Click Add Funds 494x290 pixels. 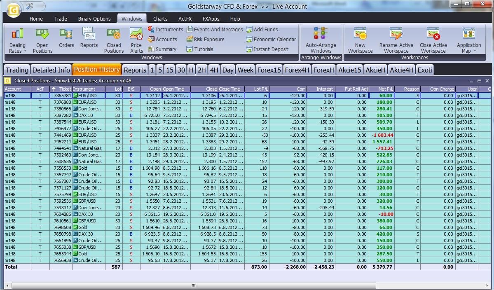(x=262, y=29)
